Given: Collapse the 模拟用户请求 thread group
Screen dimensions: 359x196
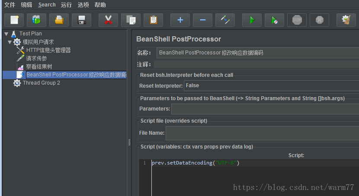Looking at the screenshot, I should point(10,42).
